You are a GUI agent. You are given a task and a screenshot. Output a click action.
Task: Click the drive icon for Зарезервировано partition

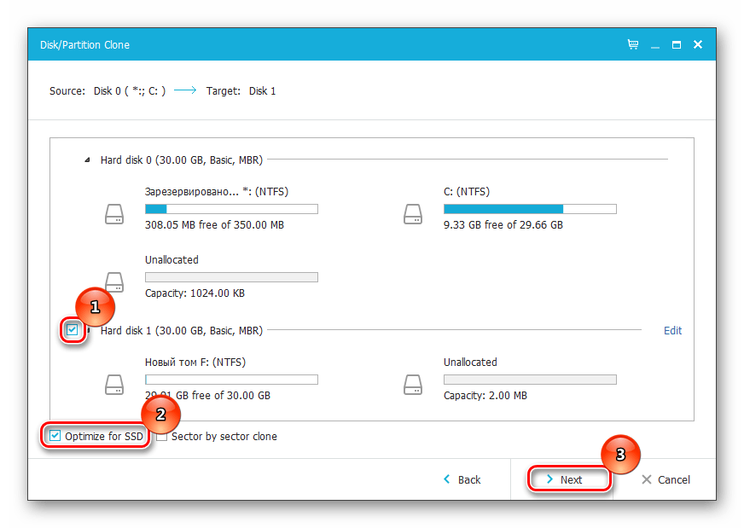point(114,213)
